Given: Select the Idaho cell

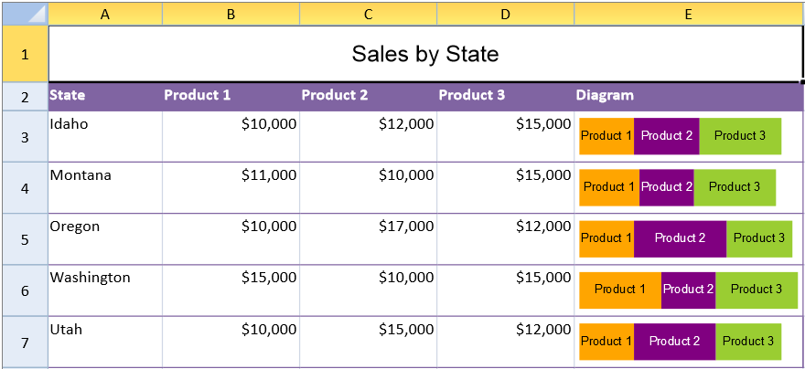Looking at the screenshot, I should (105, 136).
